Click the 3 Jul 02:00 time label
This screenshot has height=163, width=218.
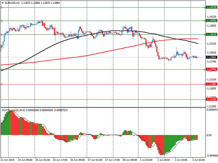coord(199,160)
